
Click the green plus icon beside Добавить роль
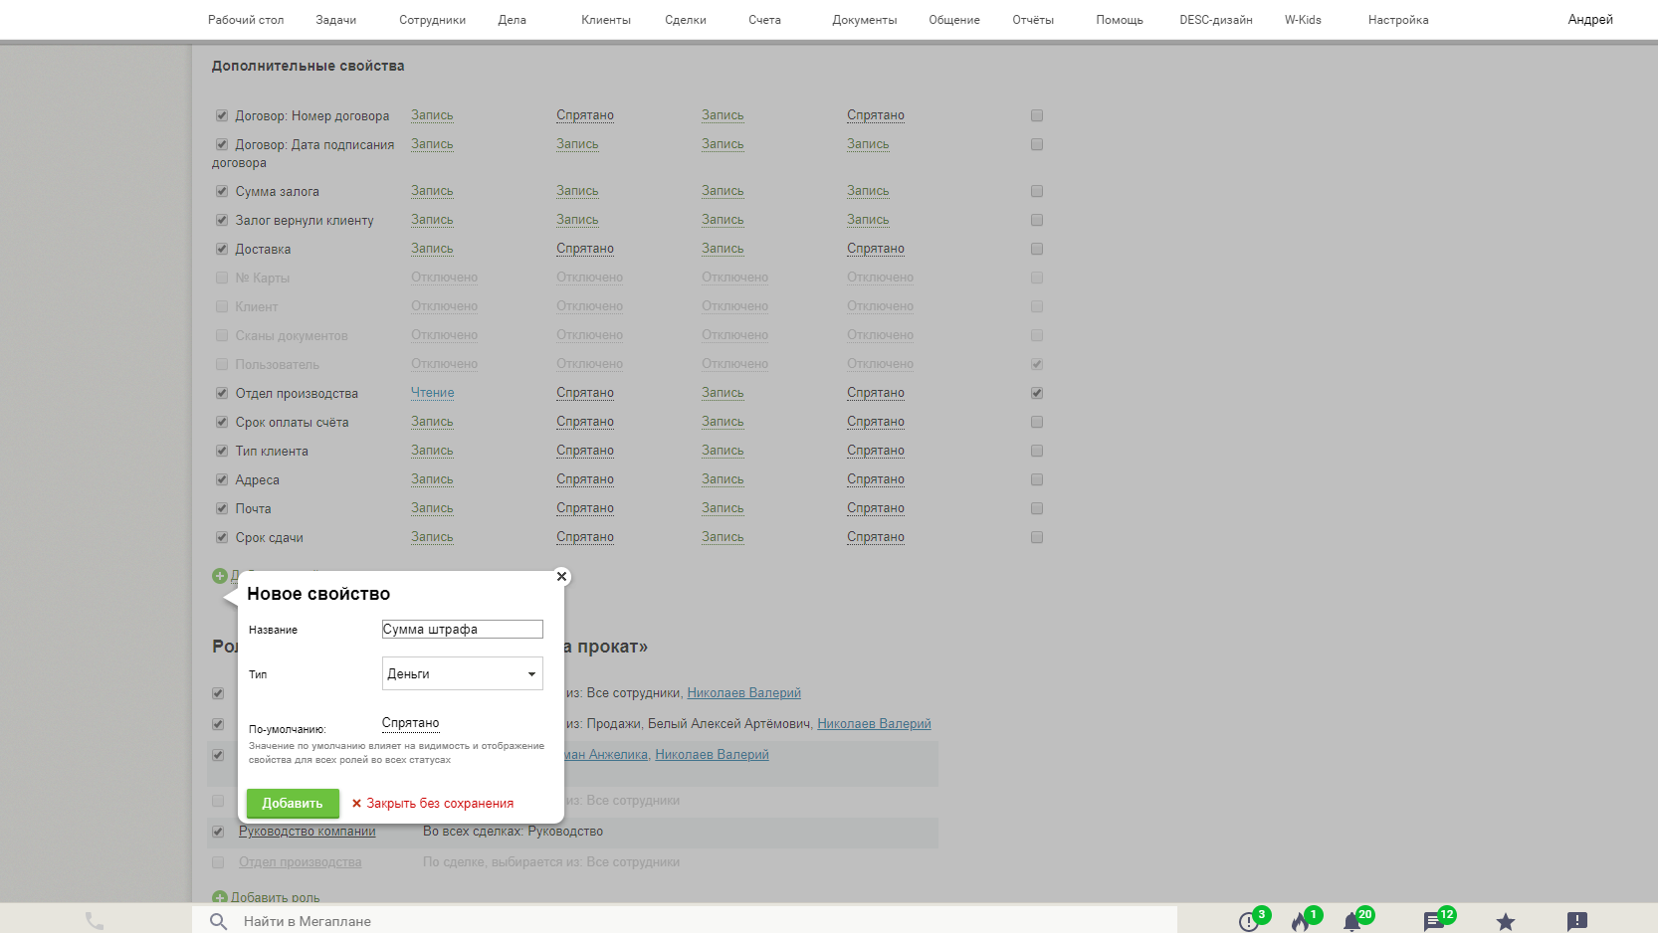coord(220,897)
